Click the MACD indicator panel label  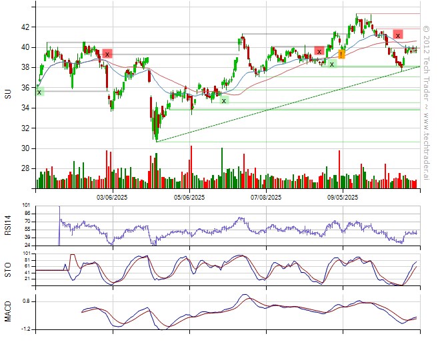[8, 311]
